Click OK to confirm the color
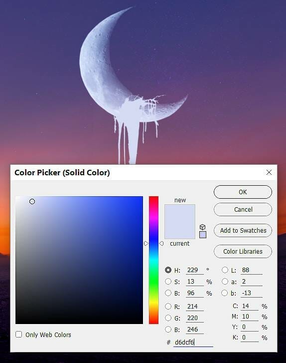The width and height of the screenshot is (286, 363). tap(243, 192)
